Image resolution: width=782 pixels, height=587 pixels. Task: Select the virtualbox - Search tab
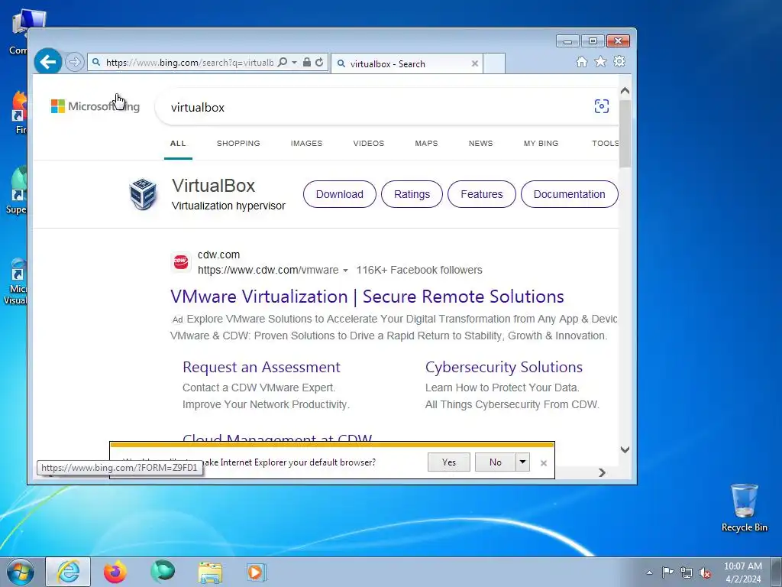tap(406, 63)
